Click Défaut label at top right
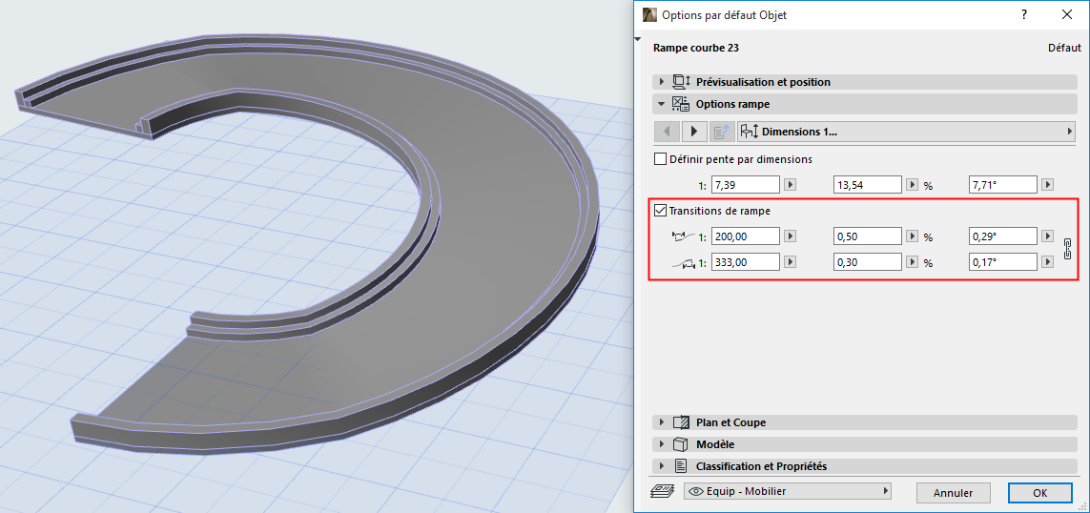 tap(1064, 48)
